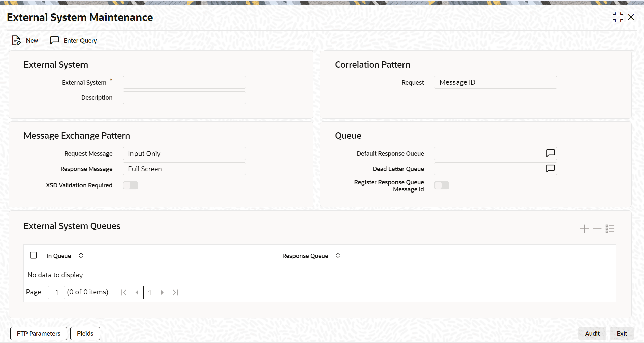
Task: Click the '(0 of 0 items)' text
Action: click(x=88, y=292)
